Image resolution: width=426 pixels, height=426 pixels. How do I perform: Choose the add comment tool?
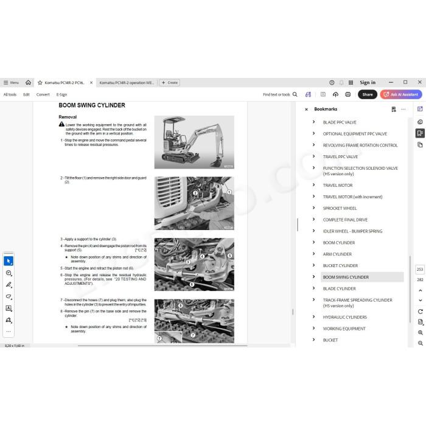(9, 273)
